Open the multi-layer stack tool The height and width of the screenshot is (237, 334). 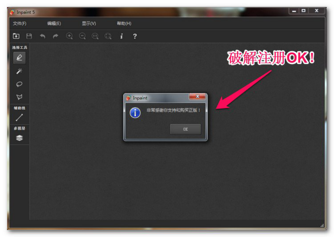pos(19,138)
